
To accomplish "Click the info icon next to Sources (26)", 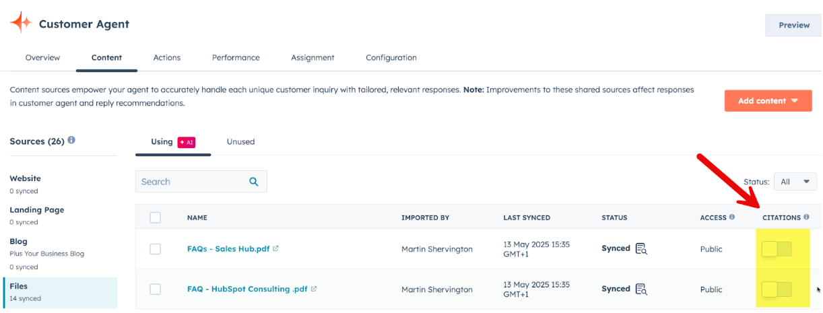I will pyautogui.click(x=71, y=141).
